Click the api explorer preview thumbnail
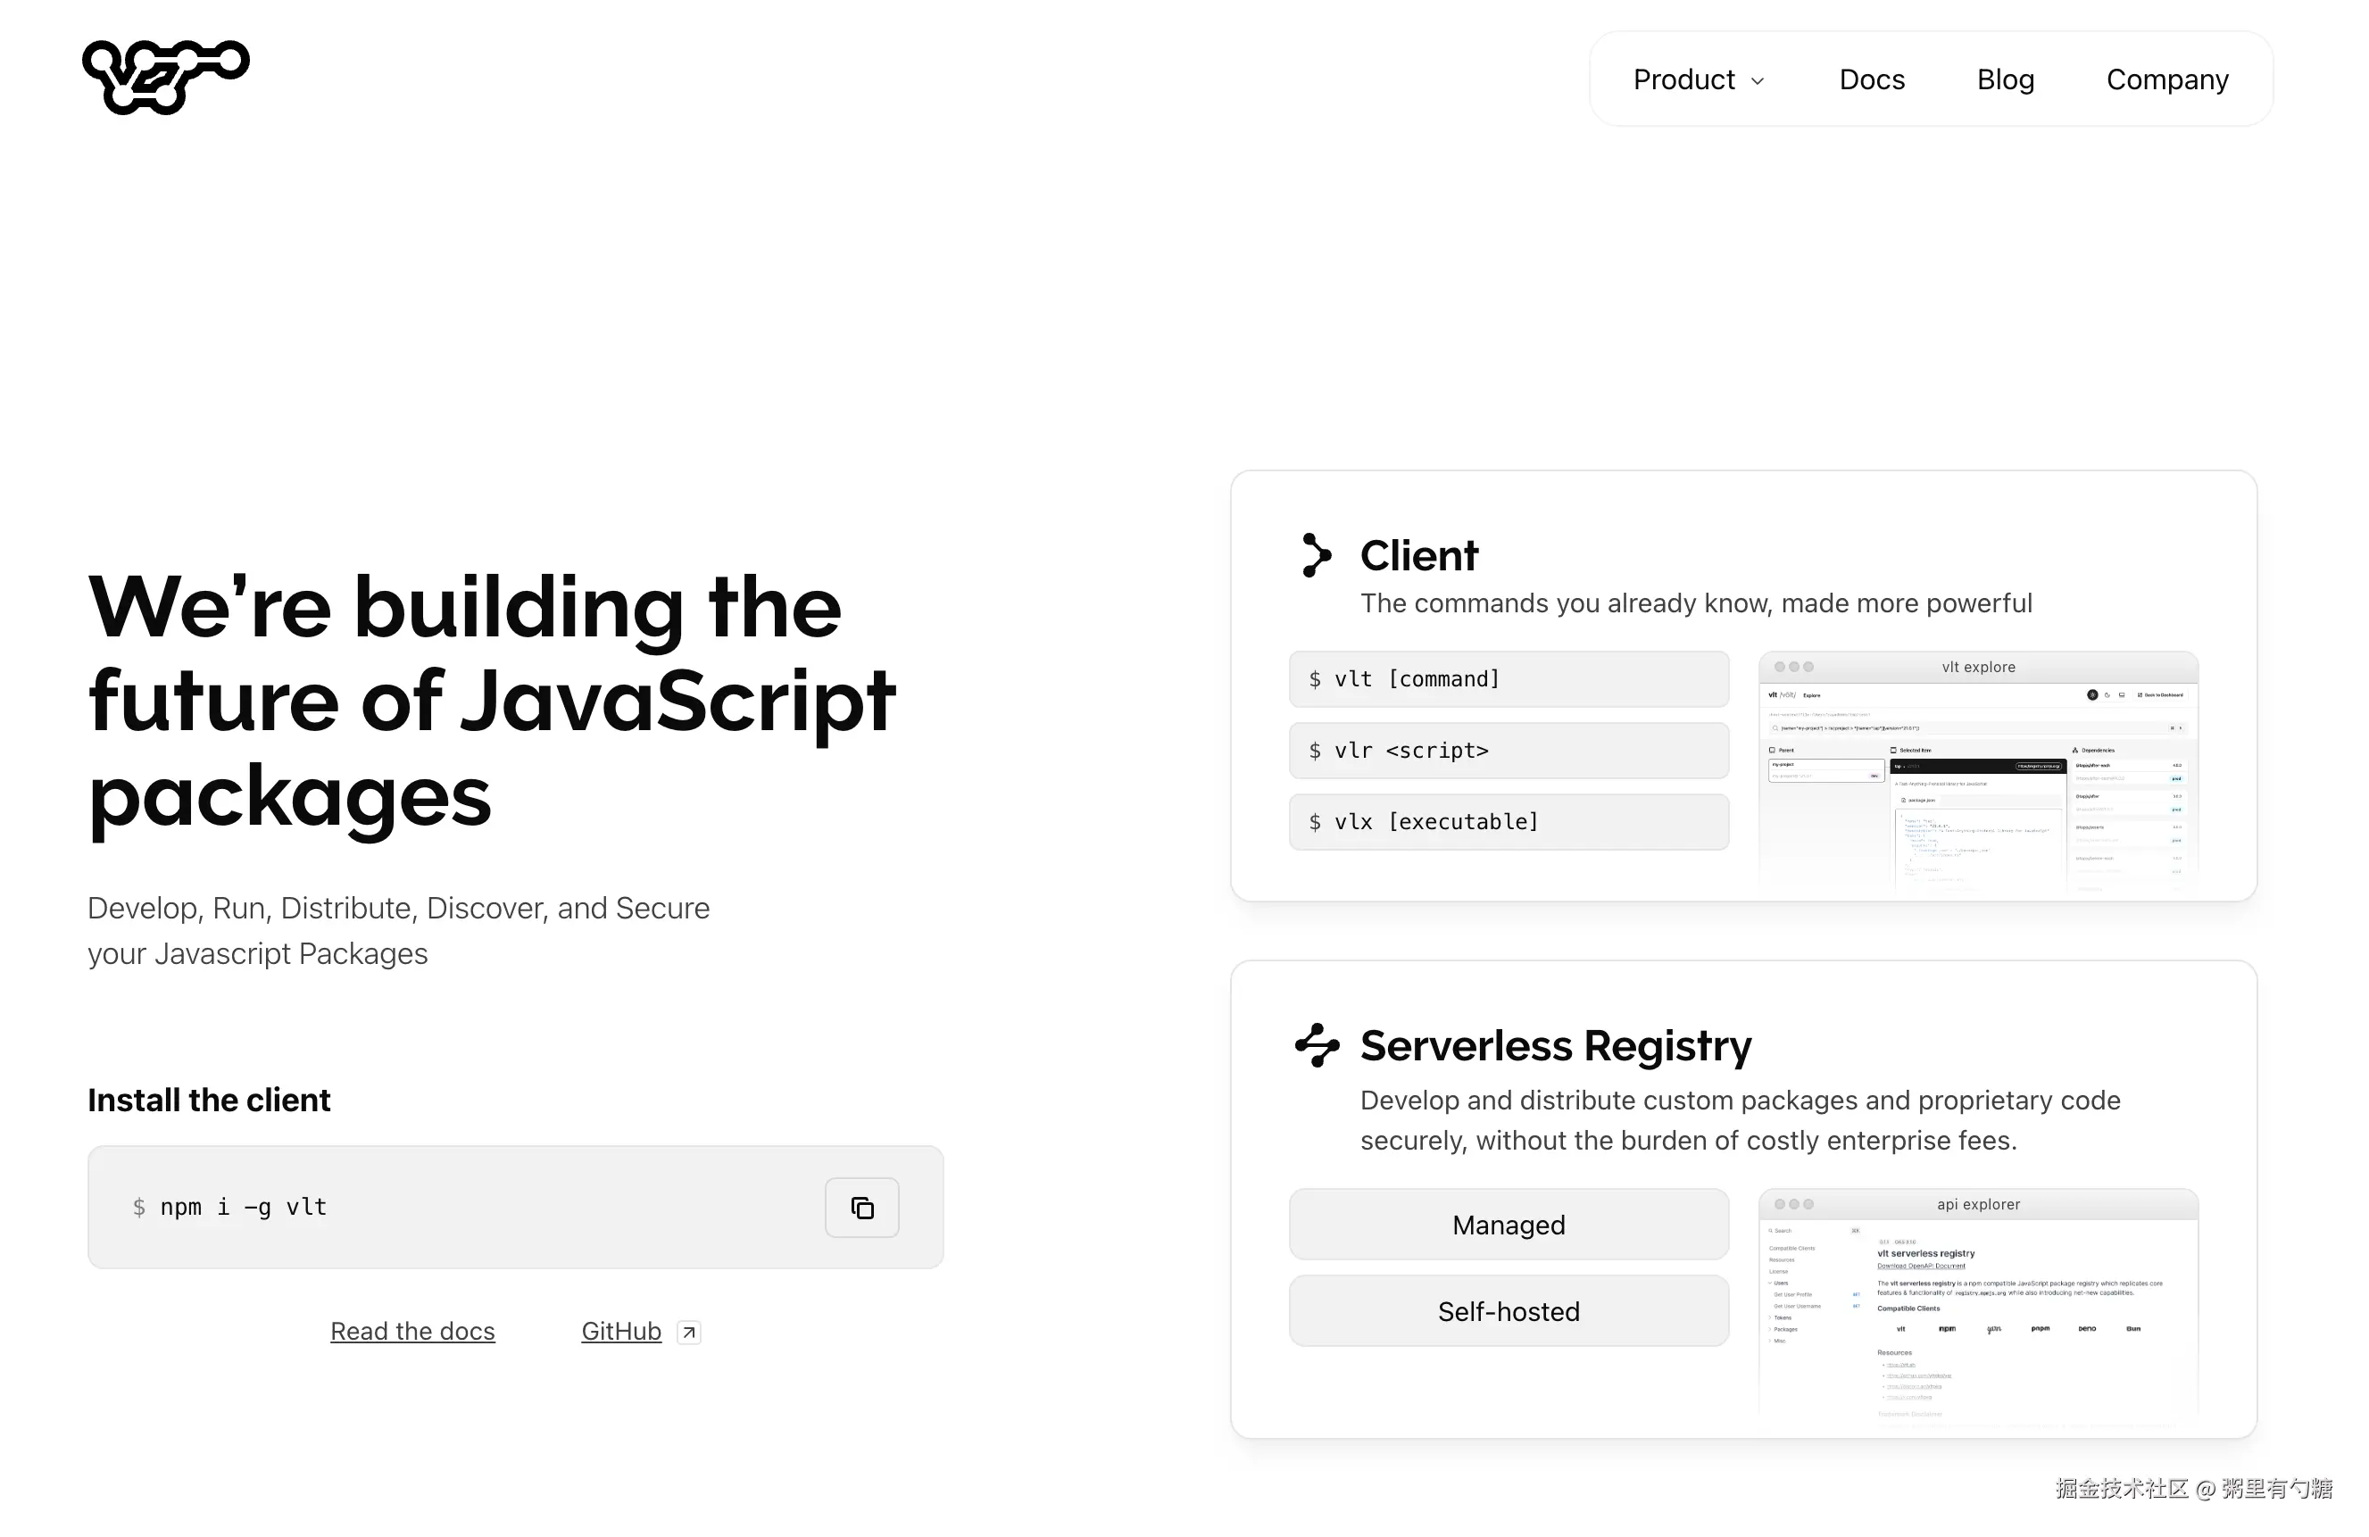 pyautogui.click(x=1978, y=1309)
